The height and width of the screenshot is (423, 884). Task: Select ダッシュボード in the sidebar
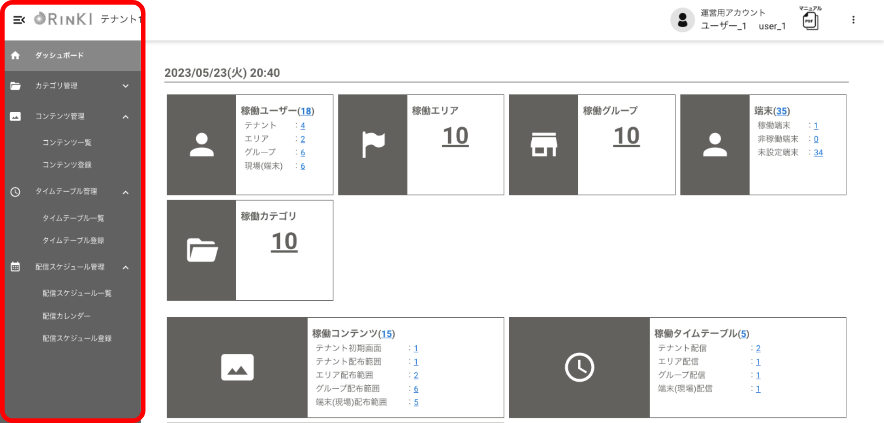(x=59, y=56)
